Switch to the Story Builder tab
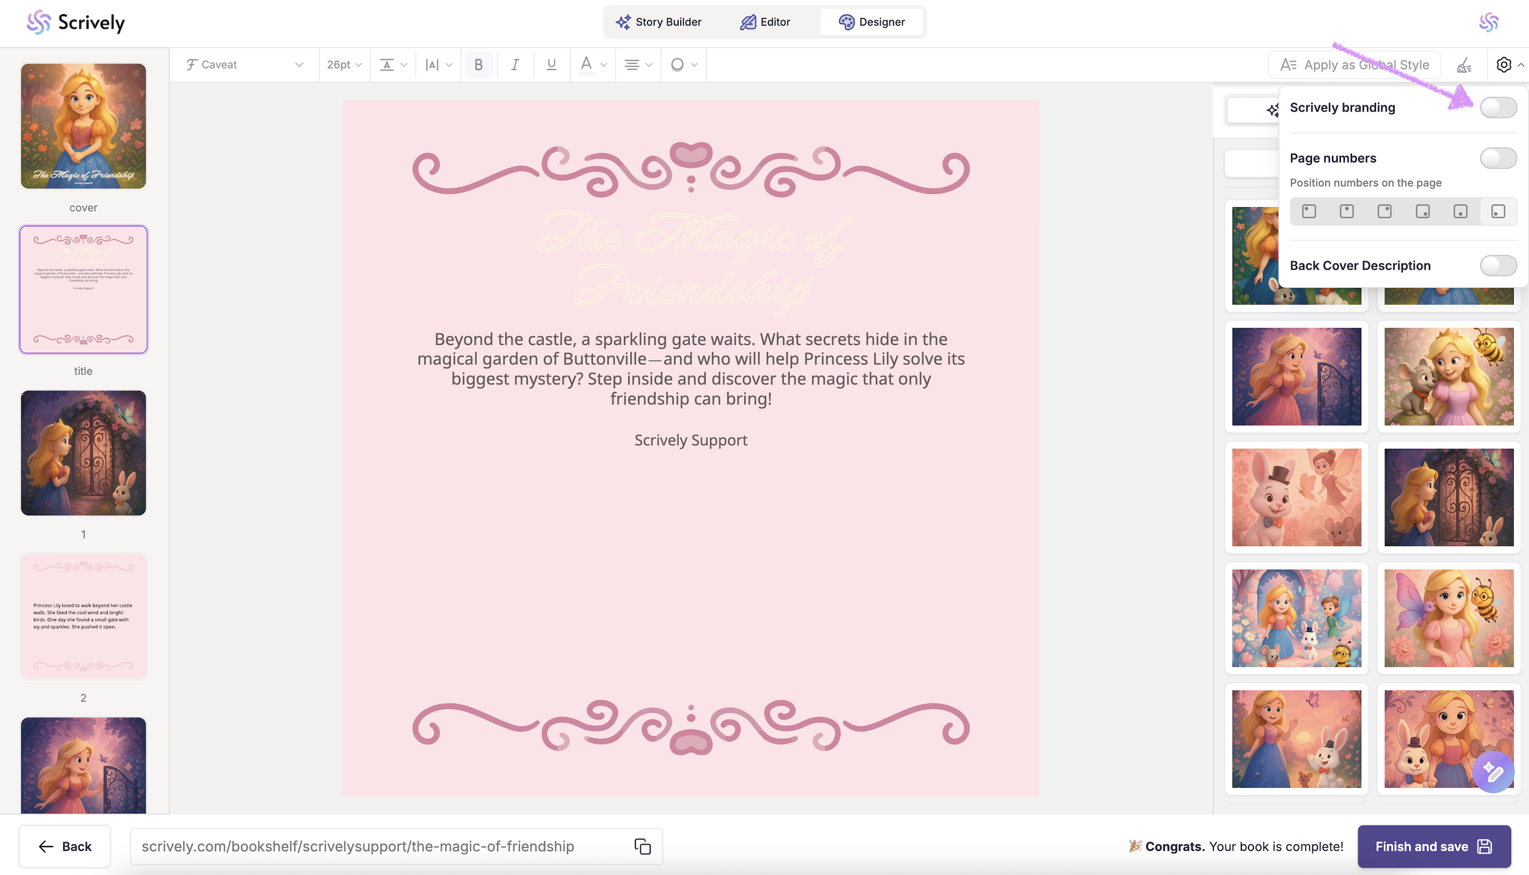The height and width of the screenshot is (875, 1529). pos(658,22)
